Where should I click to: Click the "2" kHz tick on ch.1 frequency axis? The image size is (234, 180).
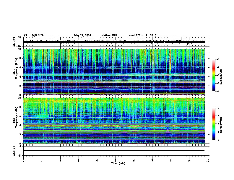[21, 86]
